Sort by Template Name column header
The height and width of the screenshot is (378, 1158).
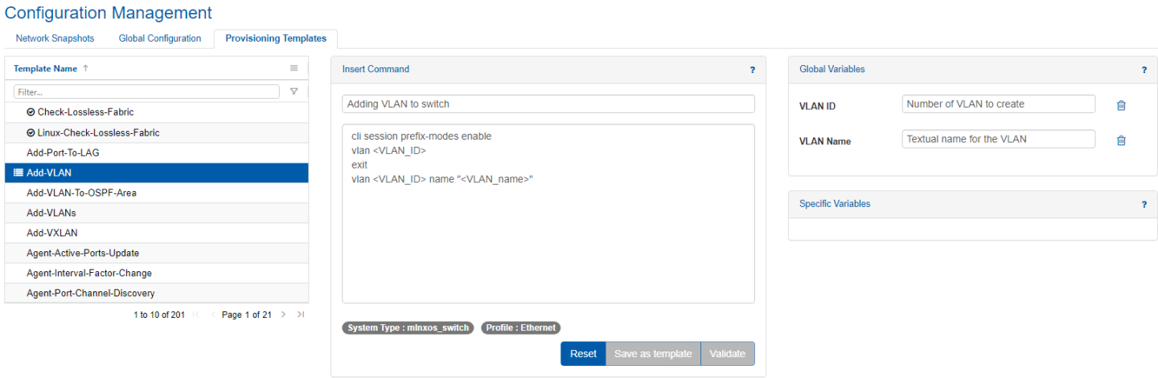pyautogui.click(x=46, y=69)
